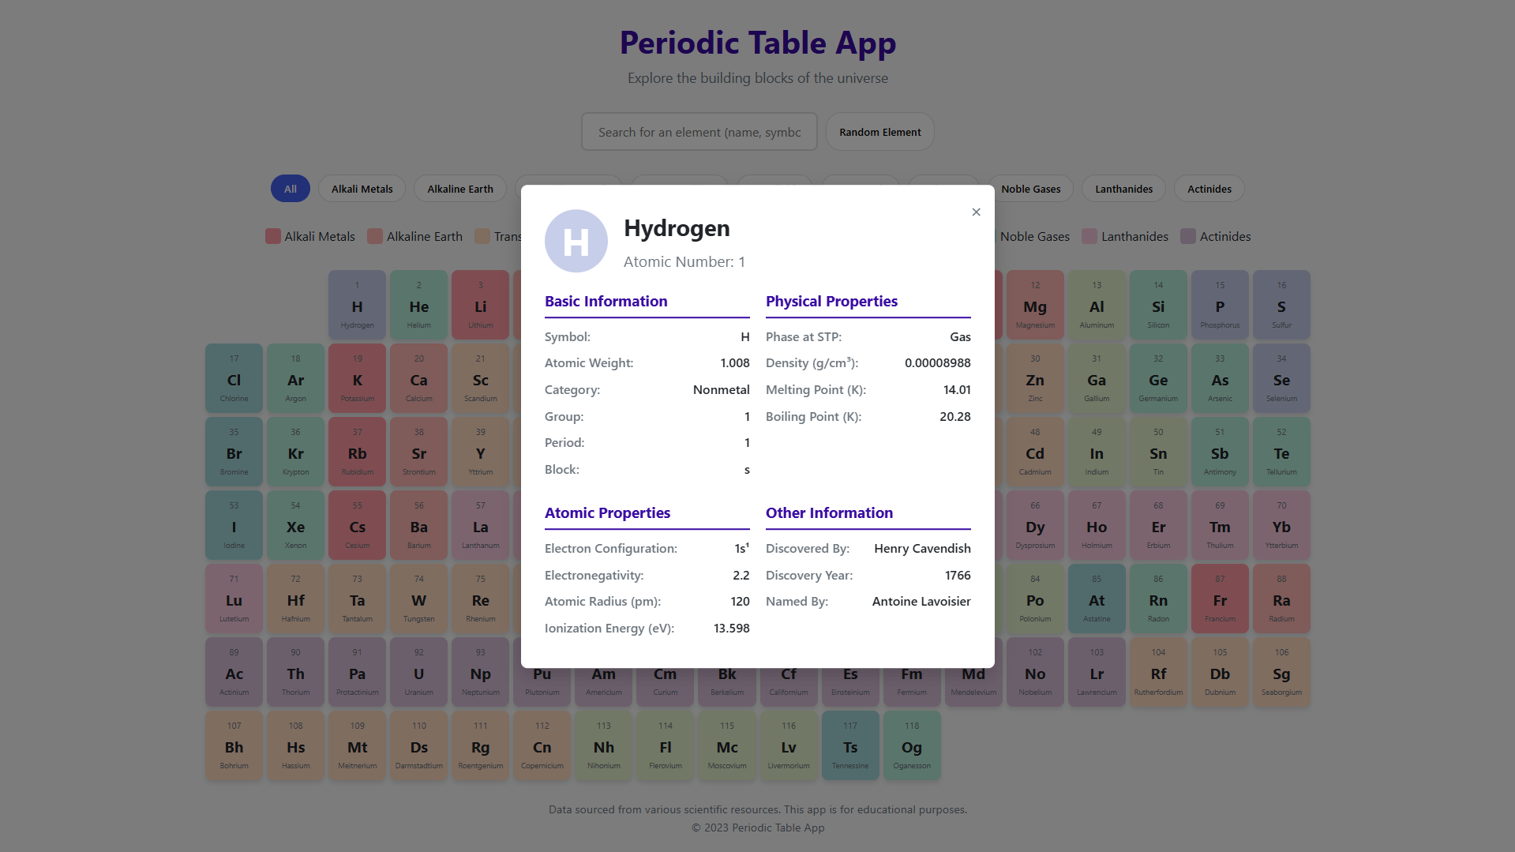Click the Henry Cavendish discoverer value
Image resolution: width=1515 pixels, height=852 pixels.
pos(922,548)
